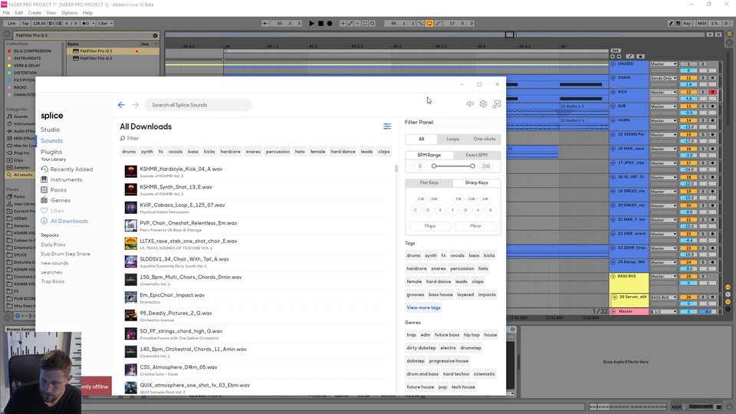Click View more tags link
Viewport: 736px width, 414px height.
(423, 308)
